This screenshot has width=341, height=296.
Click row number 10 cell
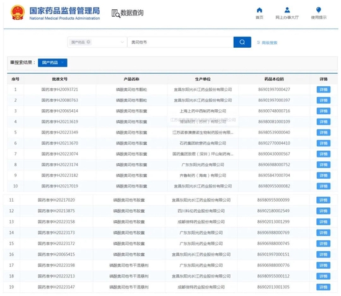pyautogui.click(x=15, y=186)
